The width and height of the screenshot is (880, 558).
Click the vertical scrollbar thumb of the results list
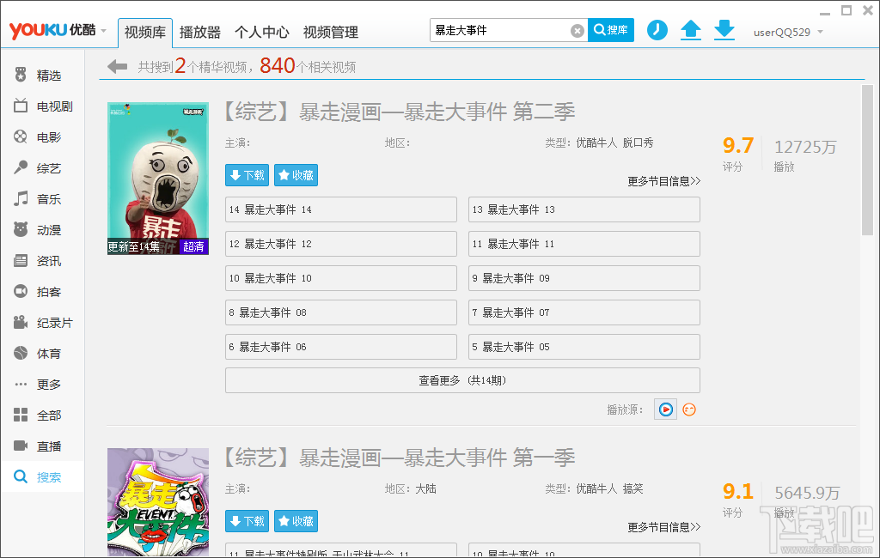click(867, 160)
